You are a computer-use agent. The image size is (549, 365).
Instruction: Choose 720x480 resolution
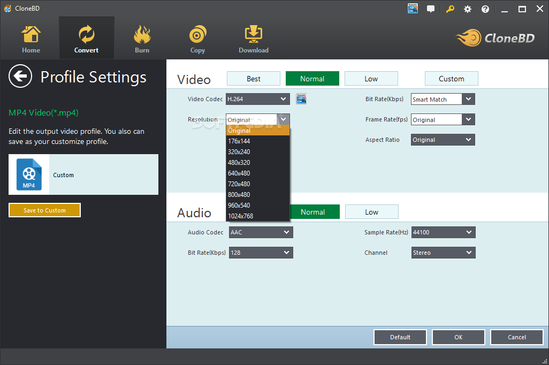click(258, 184)
